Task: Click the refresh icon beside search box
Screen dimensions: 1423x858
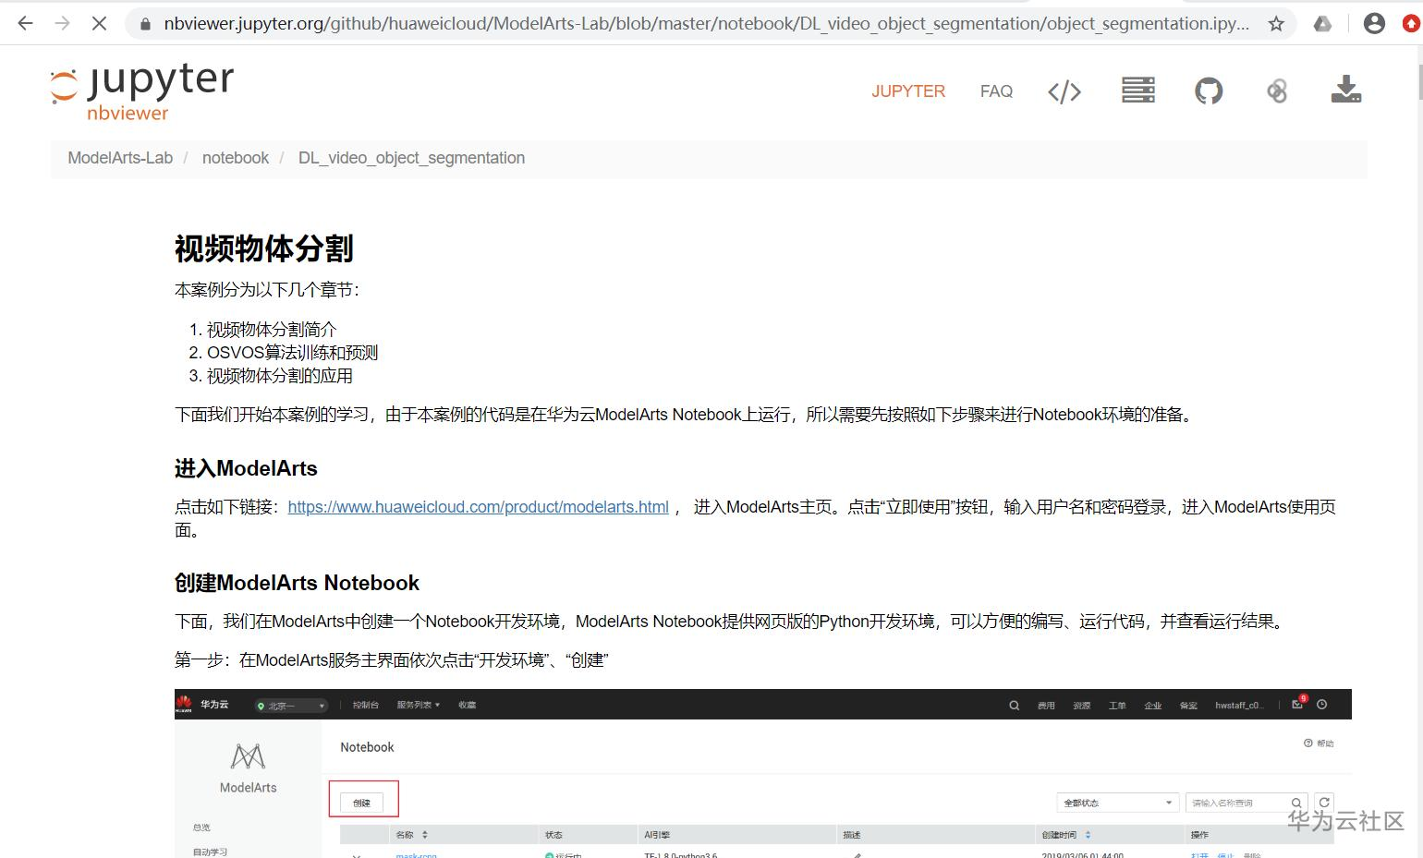Action: click(x=1324, y=803)
